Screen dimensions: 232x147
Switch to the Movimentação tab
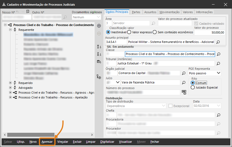click(x=169, y=12)
